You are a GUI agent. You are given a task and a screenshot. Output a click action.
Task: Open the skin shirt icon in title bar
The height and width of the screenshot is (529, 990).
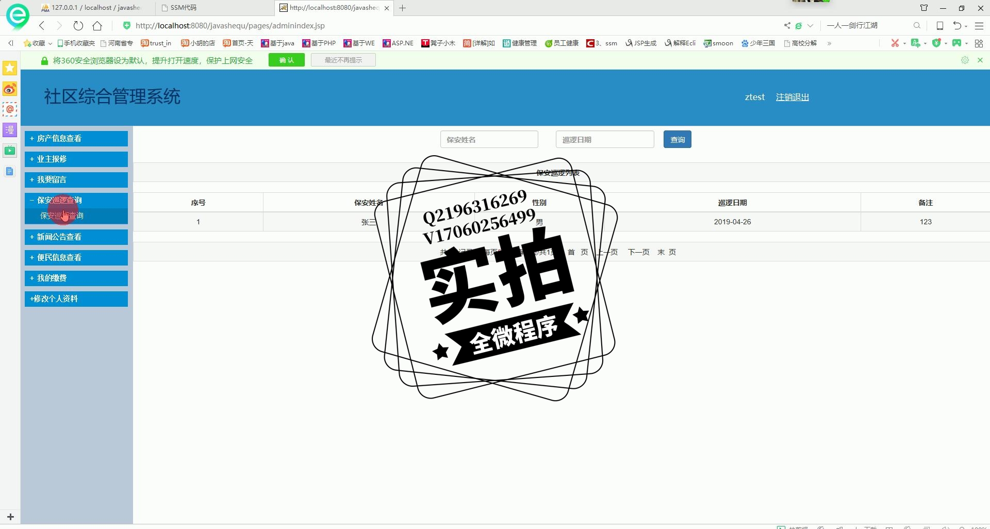(923, 8)
